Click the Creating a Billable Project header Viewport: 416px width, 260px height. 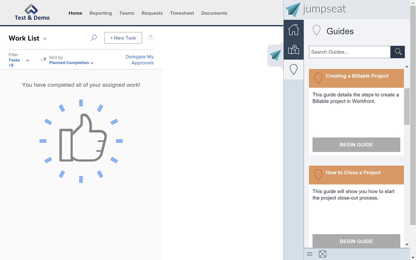pos(356,78)
